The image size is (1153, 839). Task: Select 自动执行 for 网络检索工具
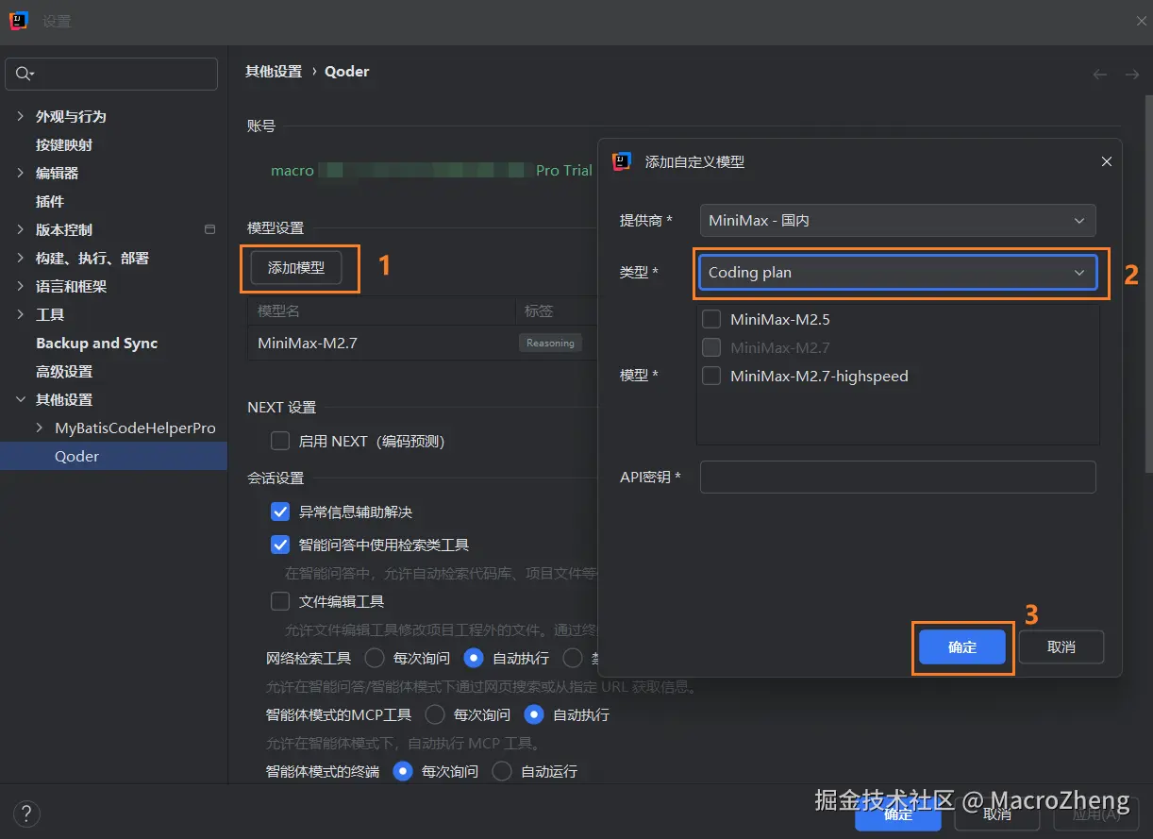pos(474,658)
